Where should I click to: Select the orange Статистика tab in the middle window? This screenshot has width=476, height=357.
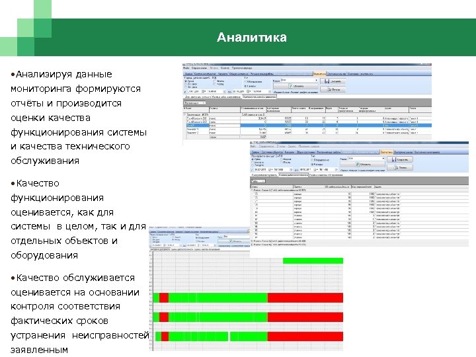click(x=387, y=152)
